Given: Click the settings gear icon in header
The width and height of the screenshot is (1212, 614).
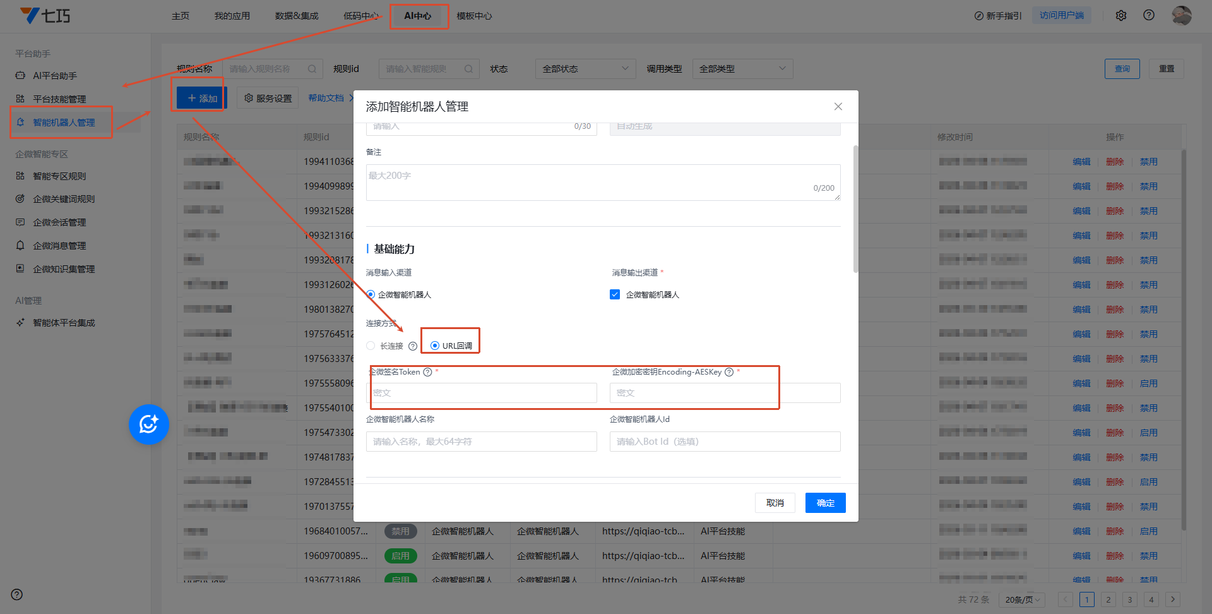Looking at the screenshot, I should [1120, 16].
